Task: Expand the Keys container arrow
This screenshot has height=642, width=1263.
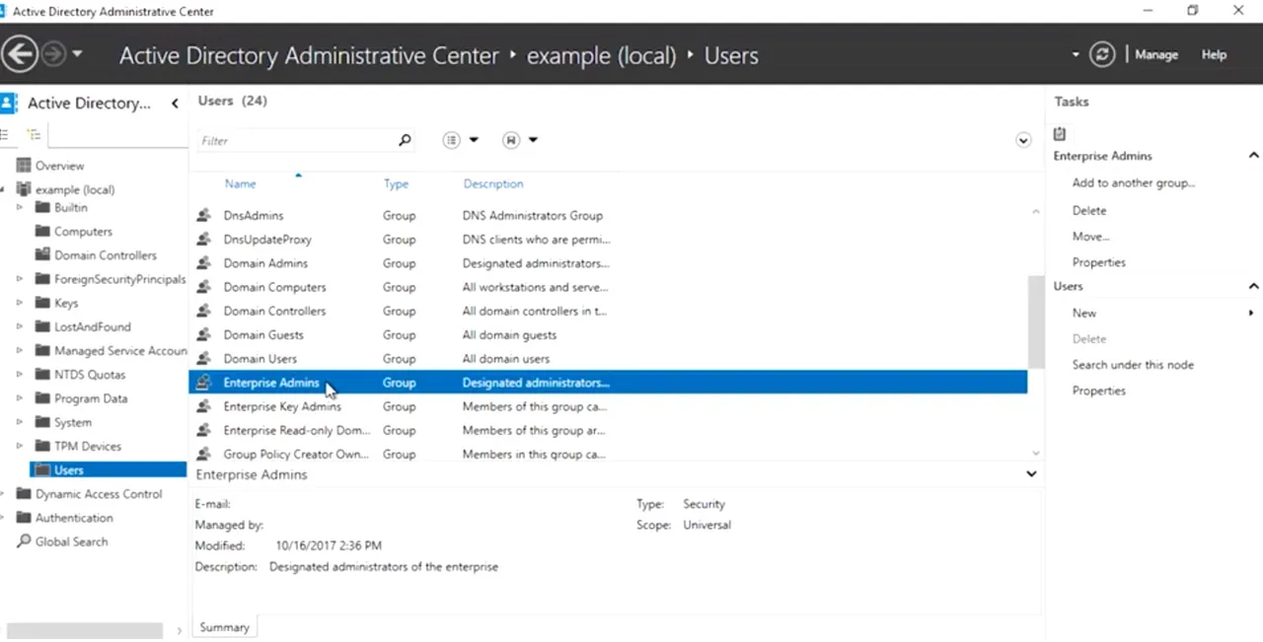Action: 20,303
